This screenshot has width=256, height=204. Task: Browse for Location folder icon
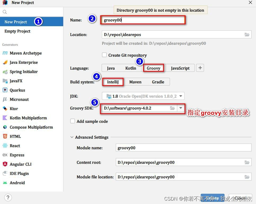click(x=247, y=34)
